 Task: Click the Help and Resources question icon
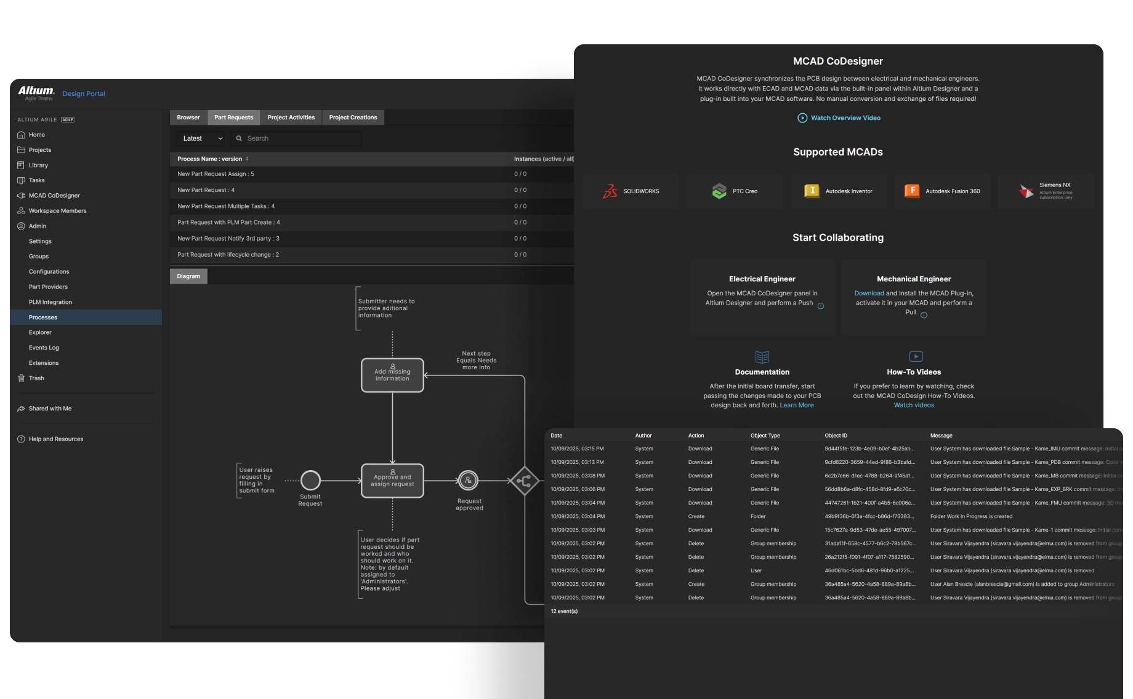[x=21, y=439]
